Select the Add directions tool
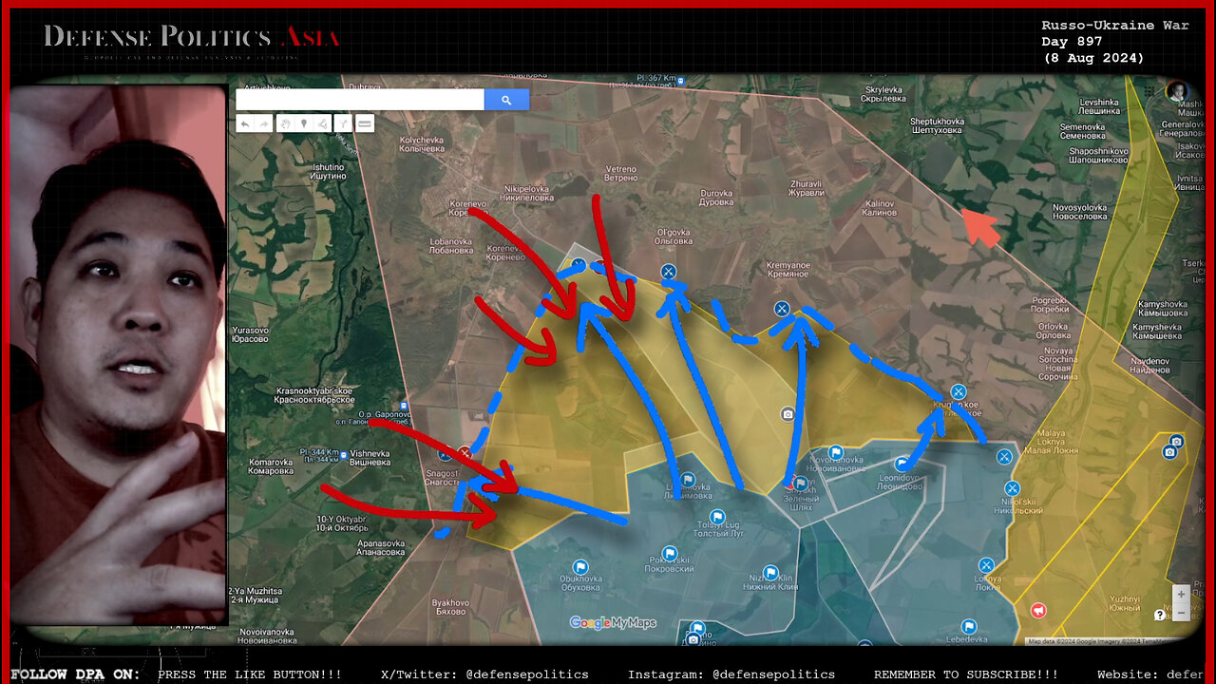This screenshot has height=684, width=1216. tap(343, 123)
